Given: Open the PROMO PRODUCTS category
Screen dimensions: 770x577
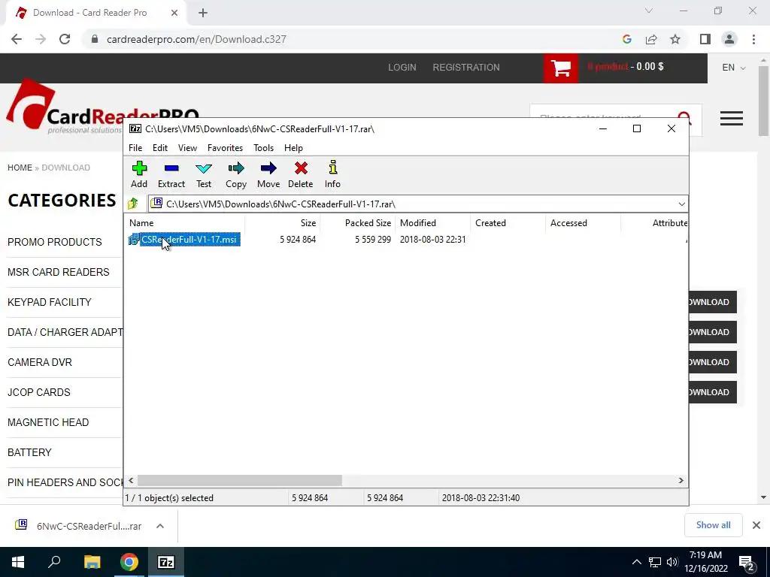Looking at the screenshot, I should pyautogui.click(x=54, y=242).
